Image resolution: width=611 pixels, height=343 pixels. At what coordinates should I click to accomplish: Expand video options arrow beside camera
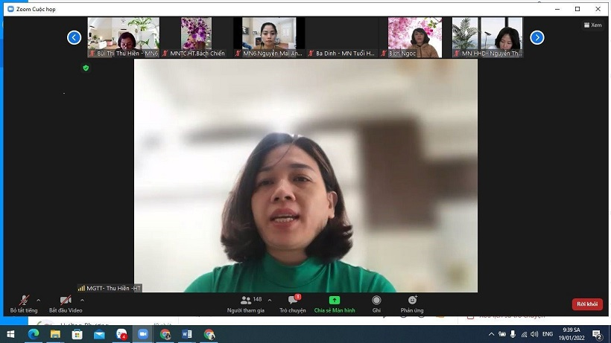coord(82,300)
